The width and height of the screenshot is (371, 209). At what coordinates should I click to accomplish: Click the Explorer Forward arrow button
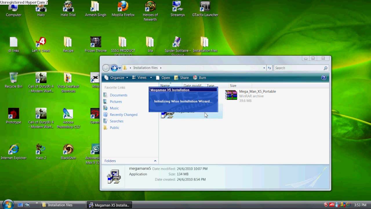click(114, 68)
